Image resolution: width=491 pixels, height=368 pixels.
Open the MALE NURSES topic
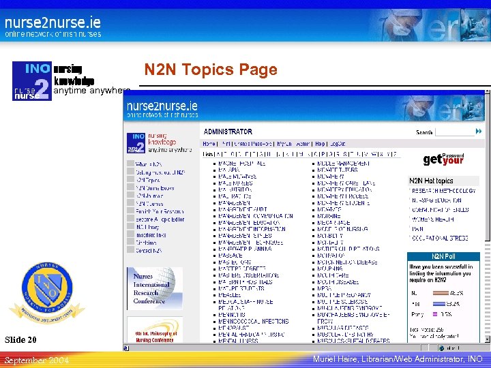(235, 183)
